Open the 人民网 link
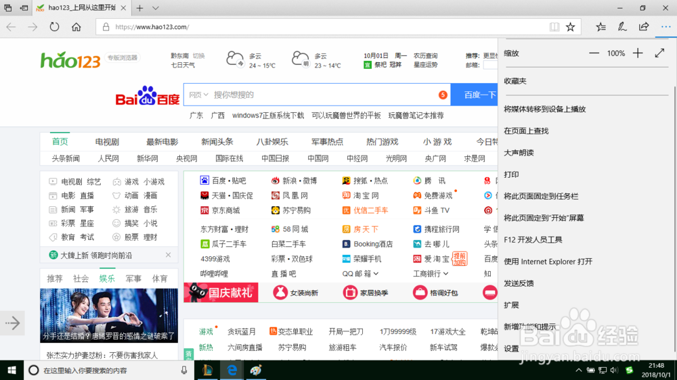The width and height of the screenshot is (677, 380). click(108, 158)
